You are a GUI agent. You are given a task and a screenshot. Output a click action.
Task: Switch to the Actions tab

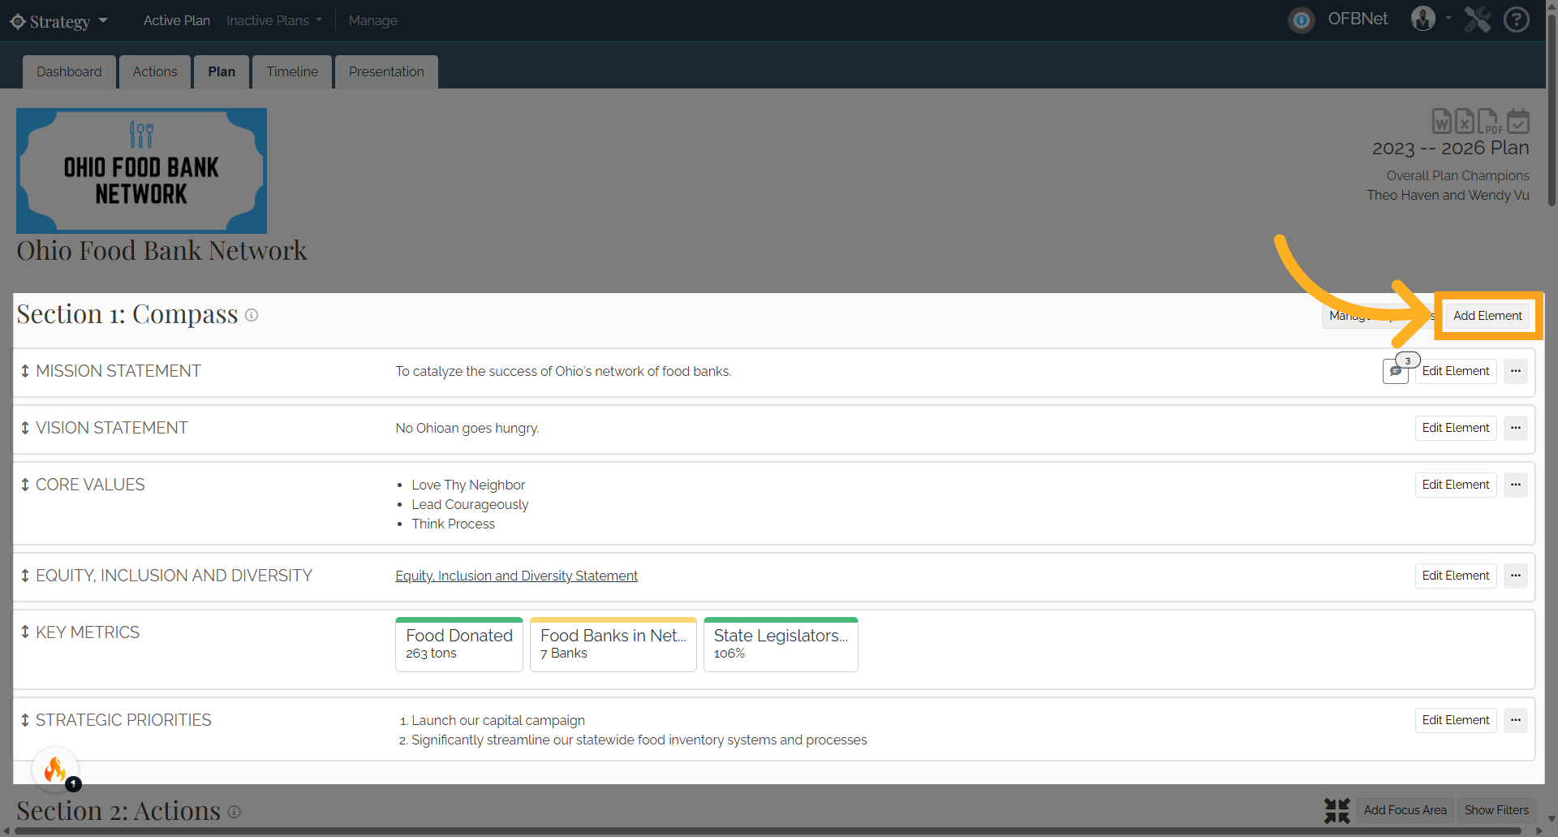coord(155,71)
